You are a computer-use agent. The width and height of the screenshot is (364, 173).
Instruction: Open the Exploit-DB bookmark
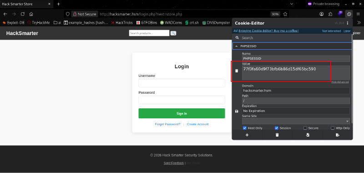coord(13,22)
